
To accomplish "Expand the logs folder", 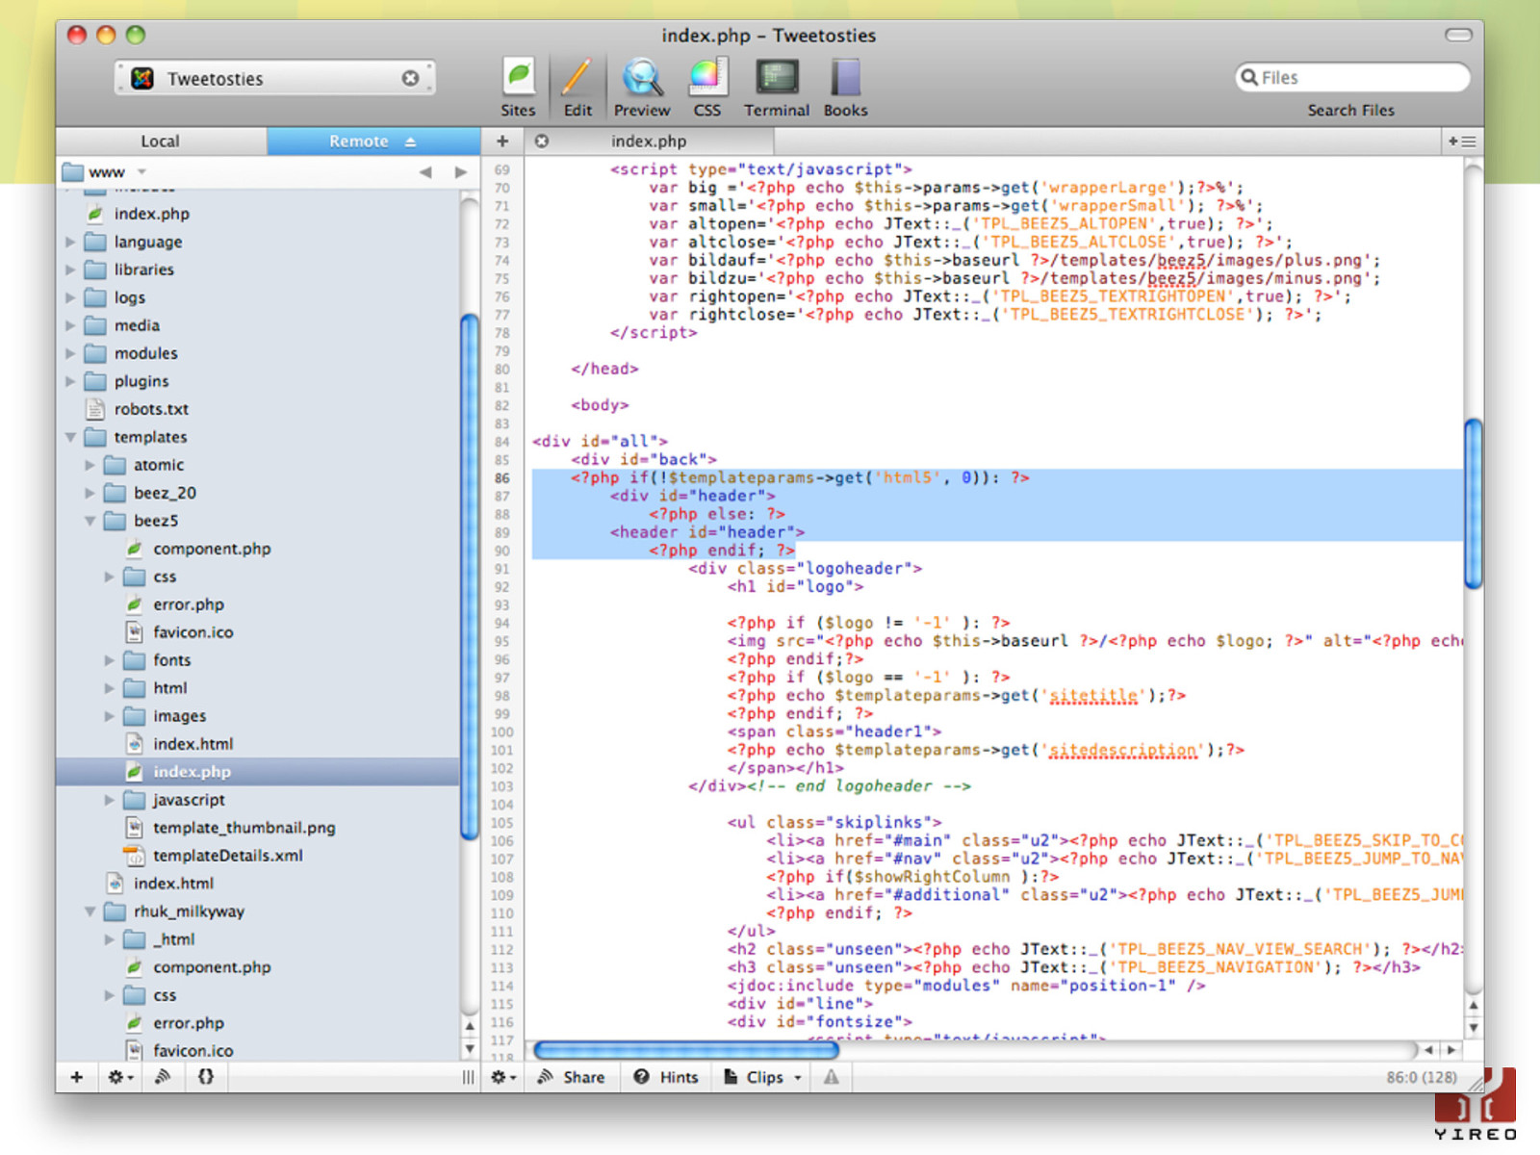I will click(x=70, y=297).
